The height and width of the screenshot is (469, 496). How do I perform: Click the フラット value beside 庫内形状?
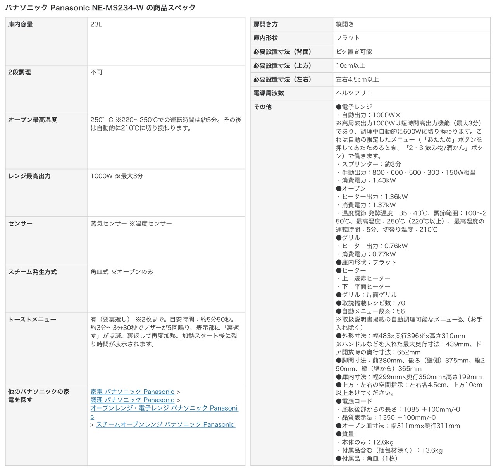click(x=348, y=38)
